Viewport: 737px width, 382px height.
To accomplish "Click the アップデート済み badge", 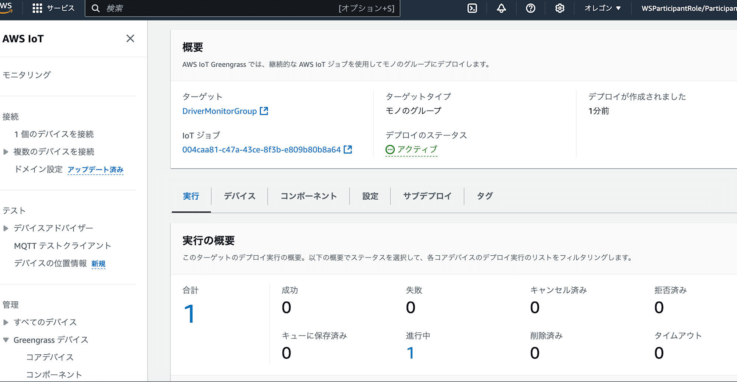I will pyautogui.click(x=95, y=169).
